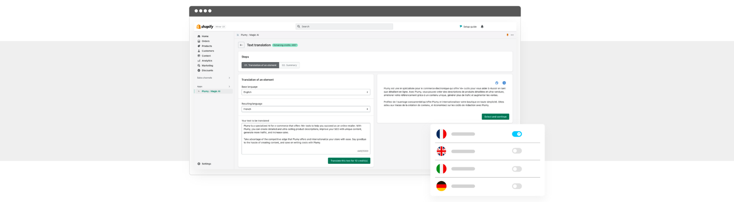Click Translate this text for 10 credit(s)
The image size is (734, 202).
click(349, 161)
